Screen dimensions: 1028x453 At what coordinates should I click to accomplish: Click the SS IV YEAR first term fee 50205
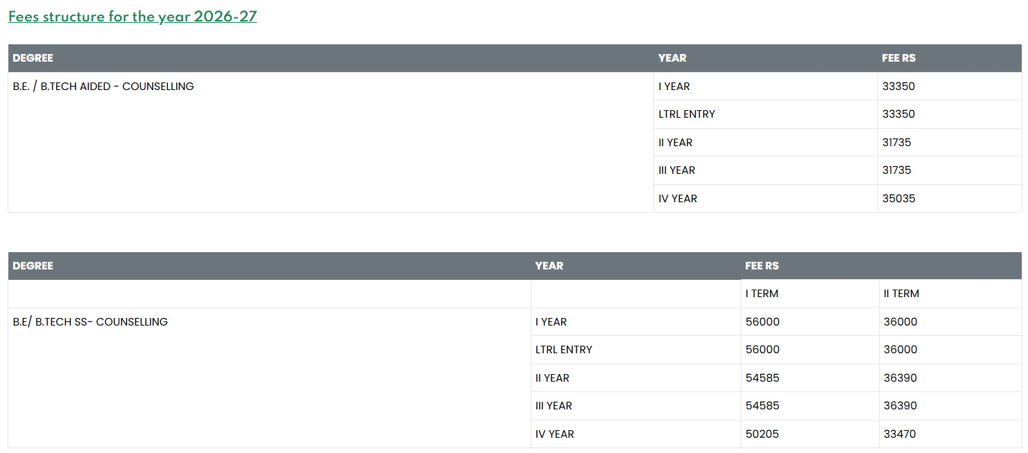(762, 434)
